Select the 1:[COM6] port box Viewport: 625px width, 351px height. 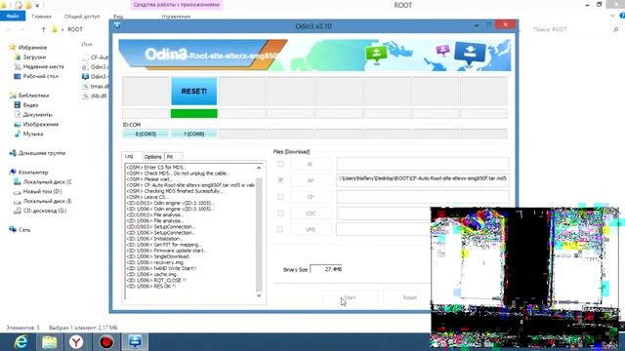pyautogui.click(x=194, y=135)
